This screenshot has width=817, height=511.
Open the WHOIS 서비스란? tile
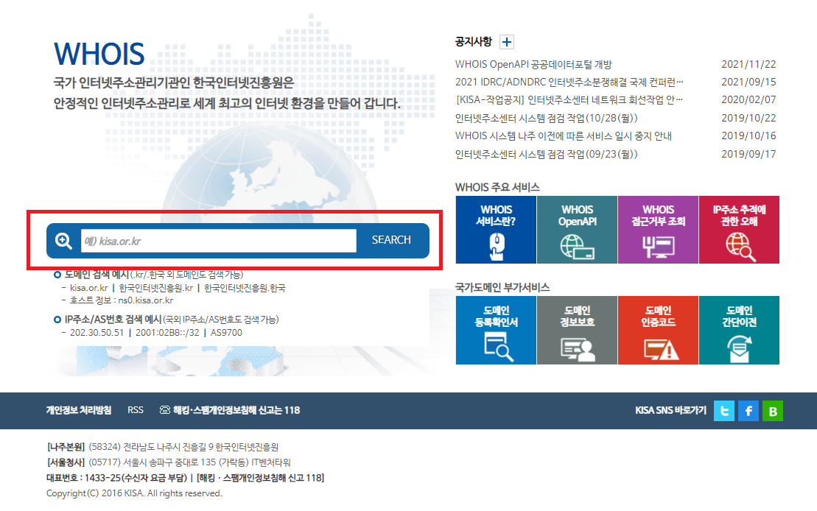[496, 230]
